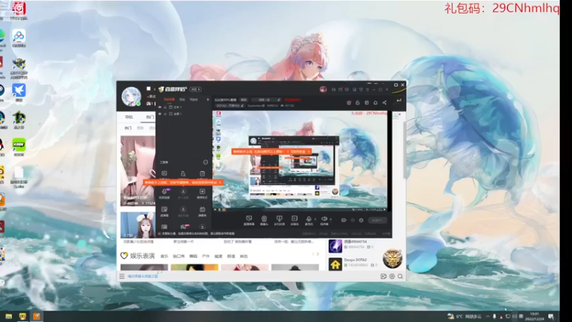Open the gear settings in bottom control bar
The image size is (572, 322).
tap(361, 220)
